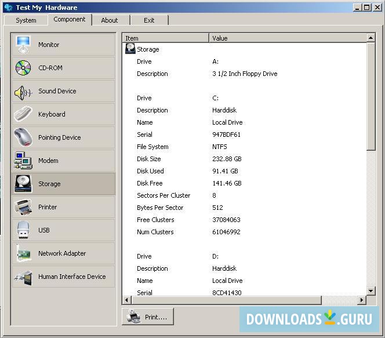Click vertical scrollbar up arrow
The height and width of the screenshot is (338, 385).
click(x=371, y=38)
